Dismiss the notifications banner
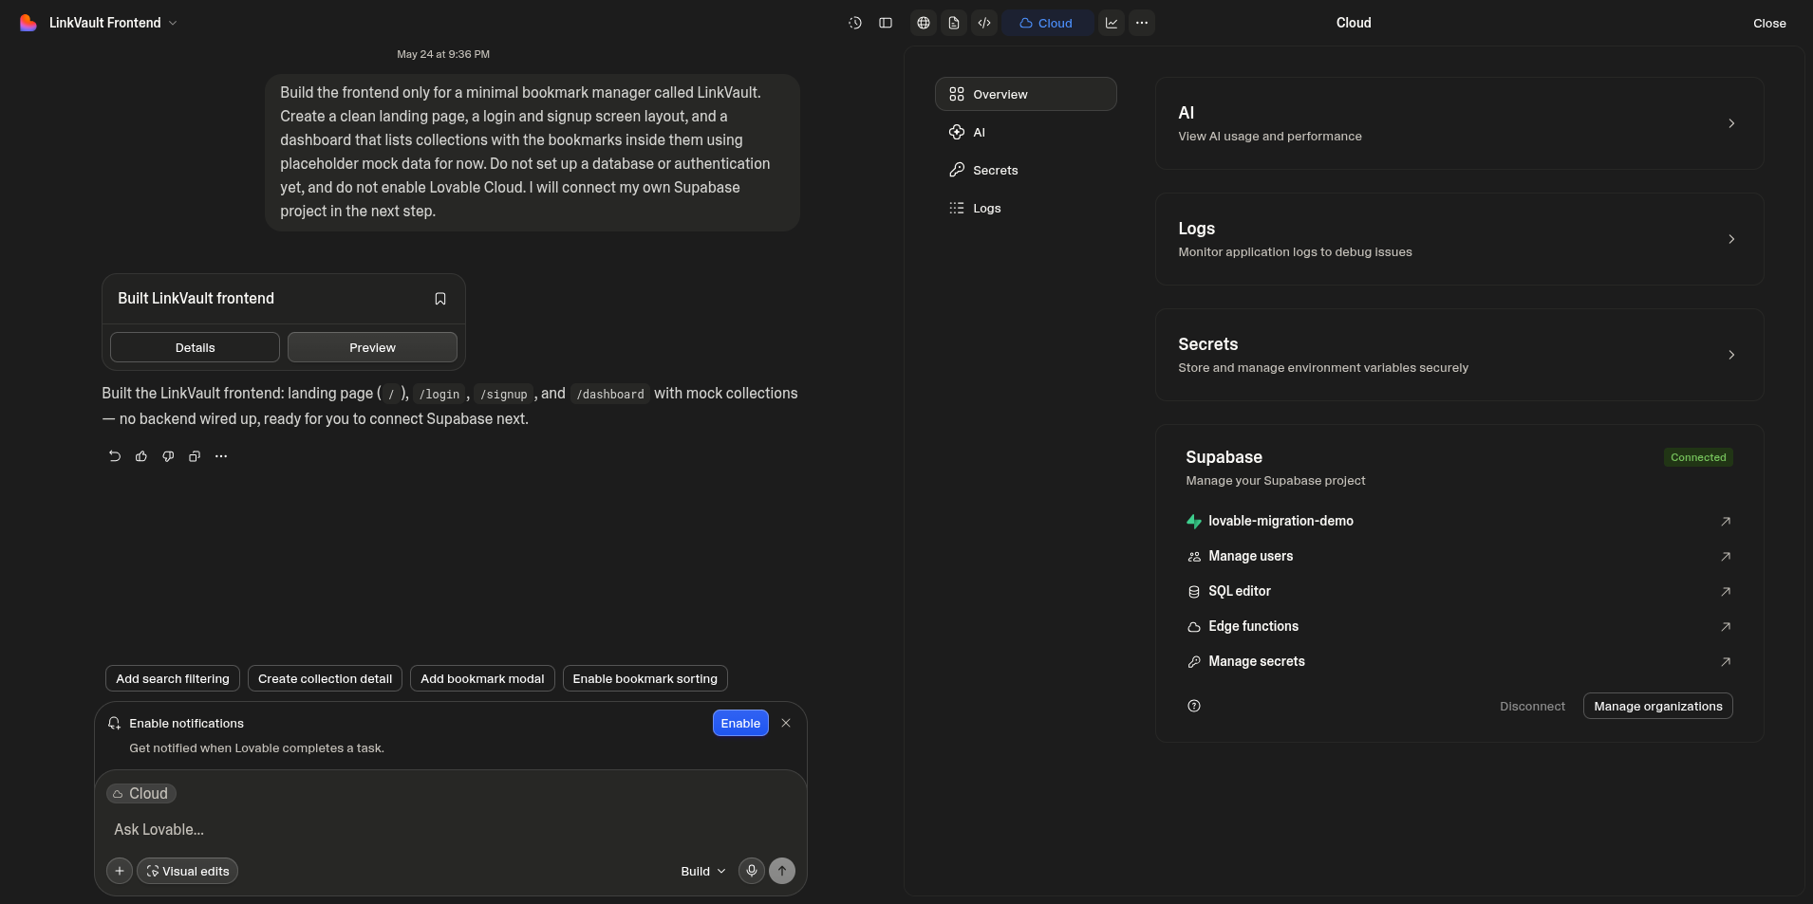1813x904 pixels. pyautogui.click(x=786, y=723)
